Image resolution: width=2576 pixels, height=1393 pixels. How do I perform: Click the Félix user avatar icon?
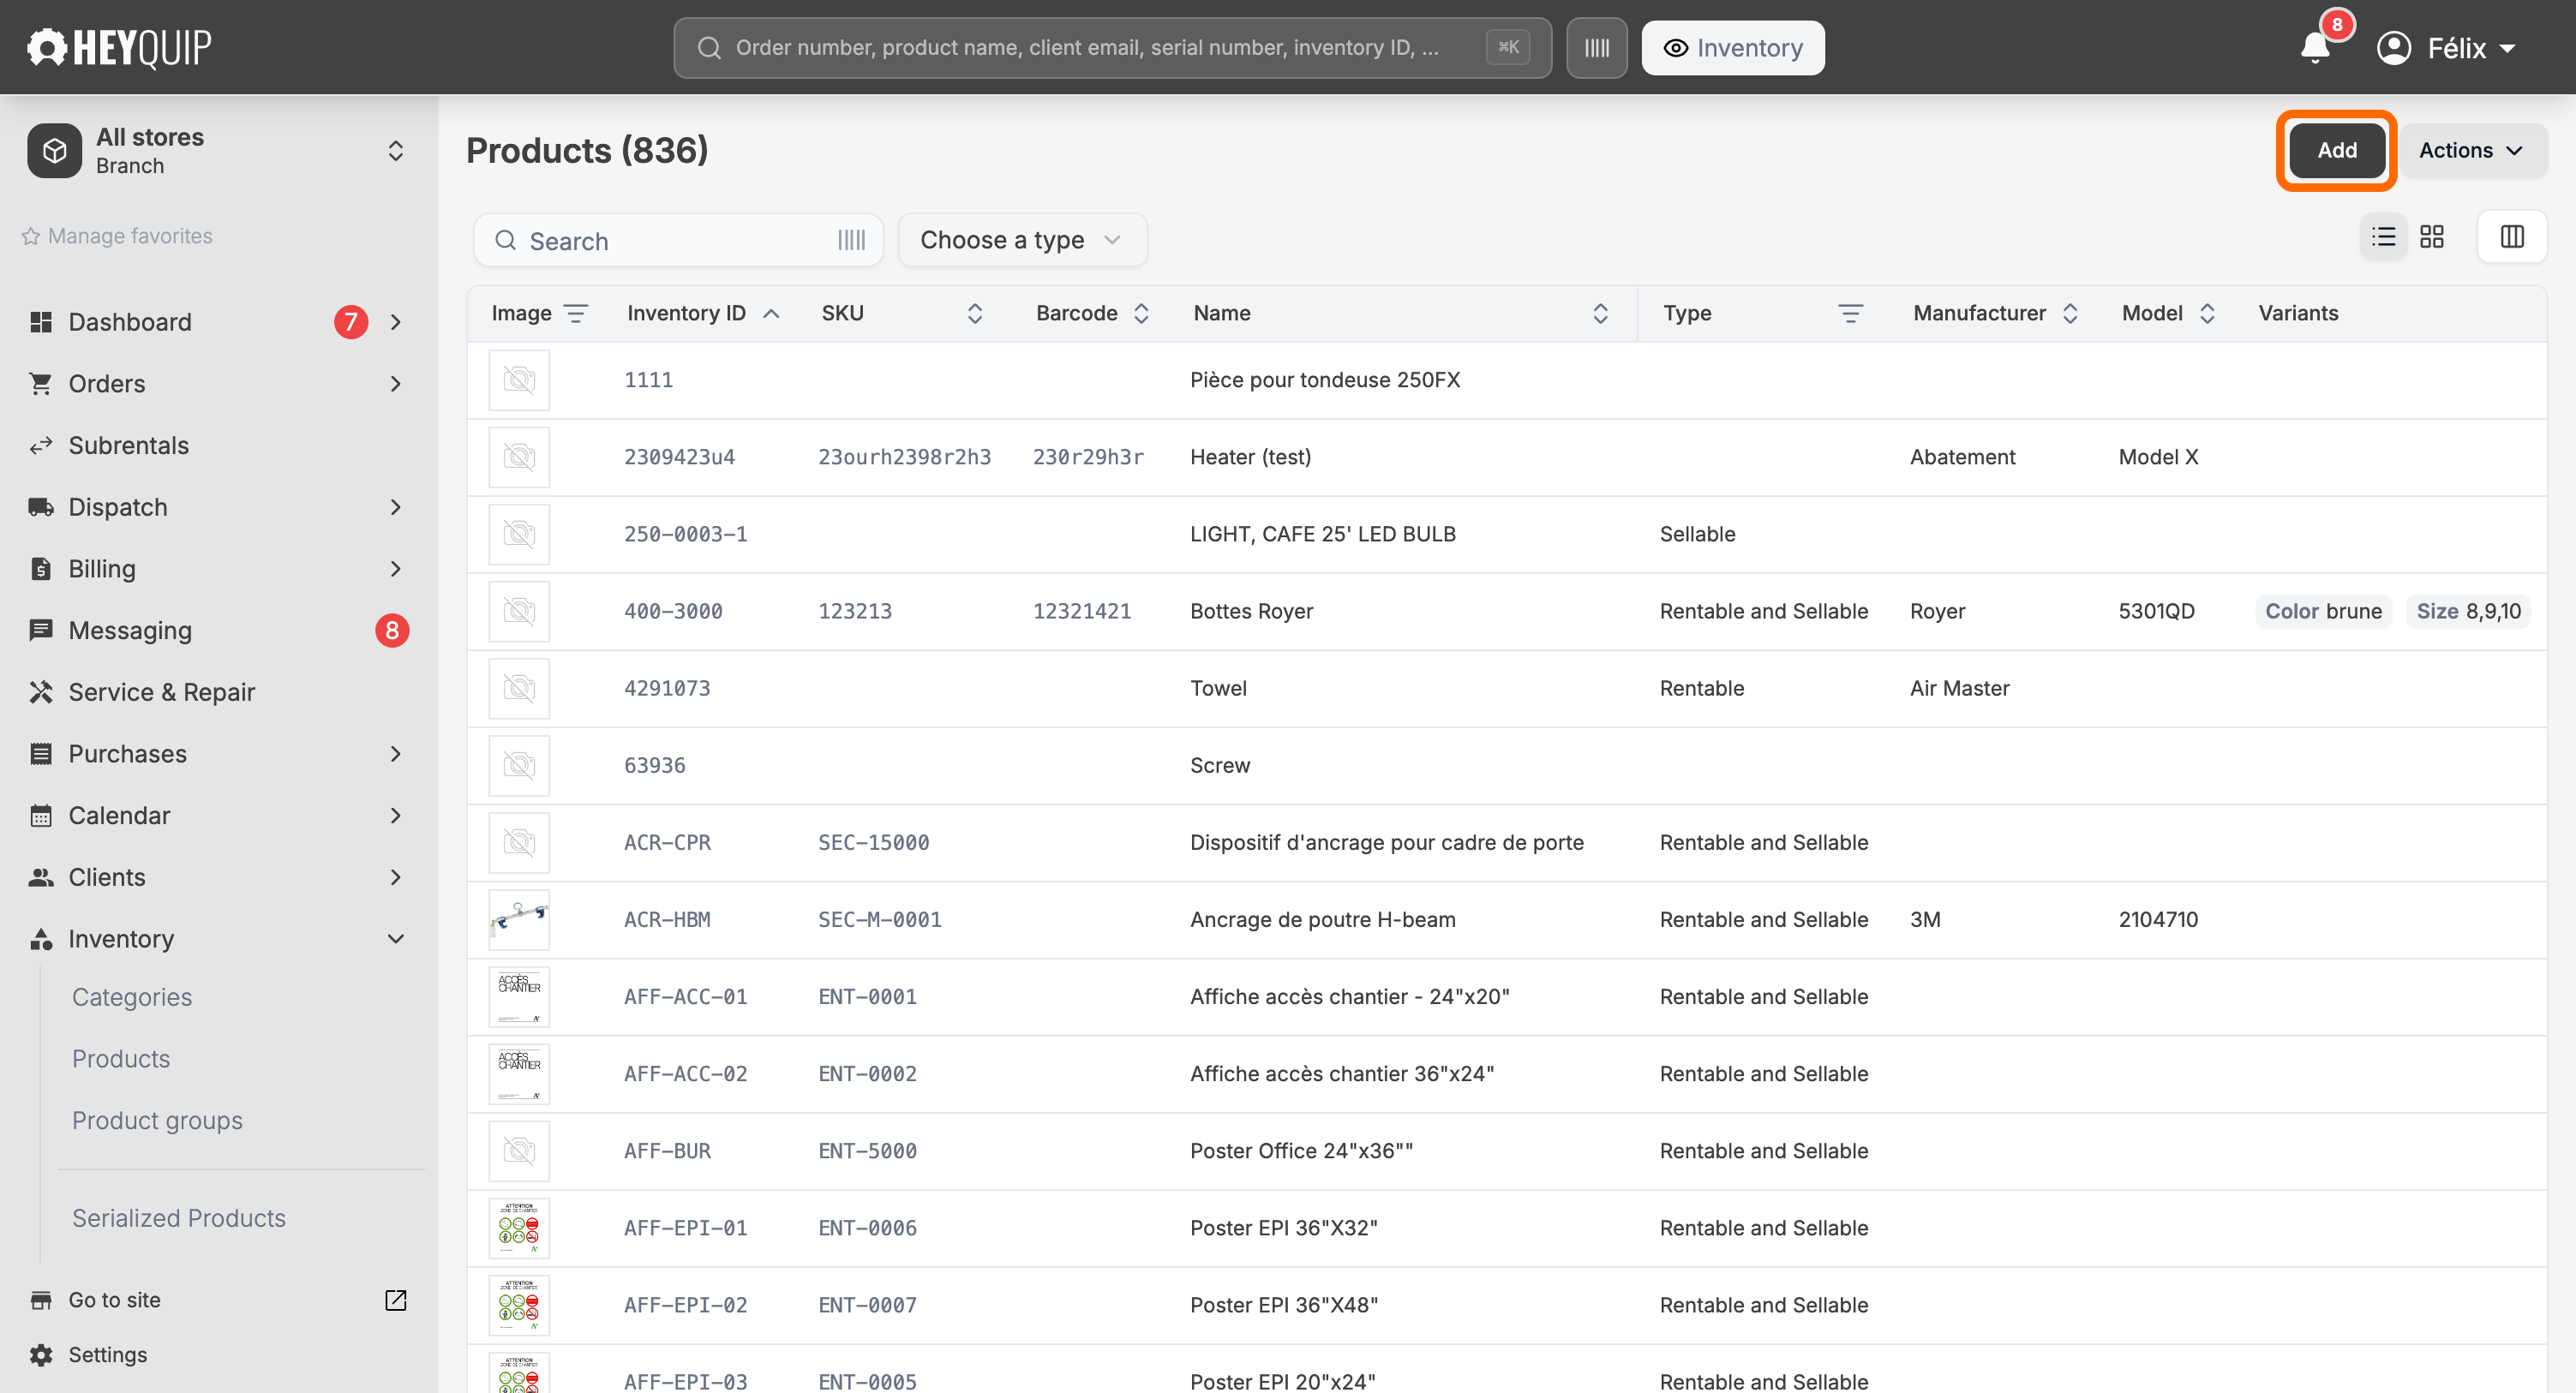pos(2394,47)
